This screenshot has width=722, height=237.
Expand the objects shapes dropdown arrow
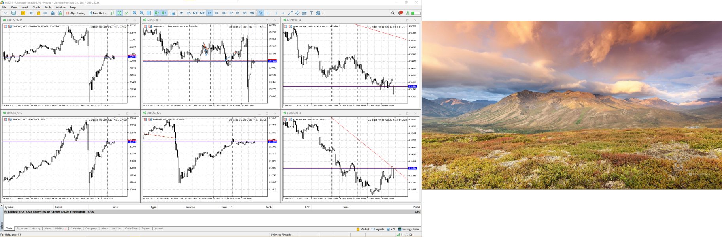(322, 13)
